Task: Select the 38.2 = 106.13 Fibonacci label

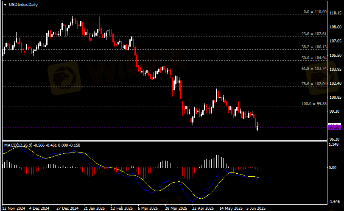Action: [314, 47]
